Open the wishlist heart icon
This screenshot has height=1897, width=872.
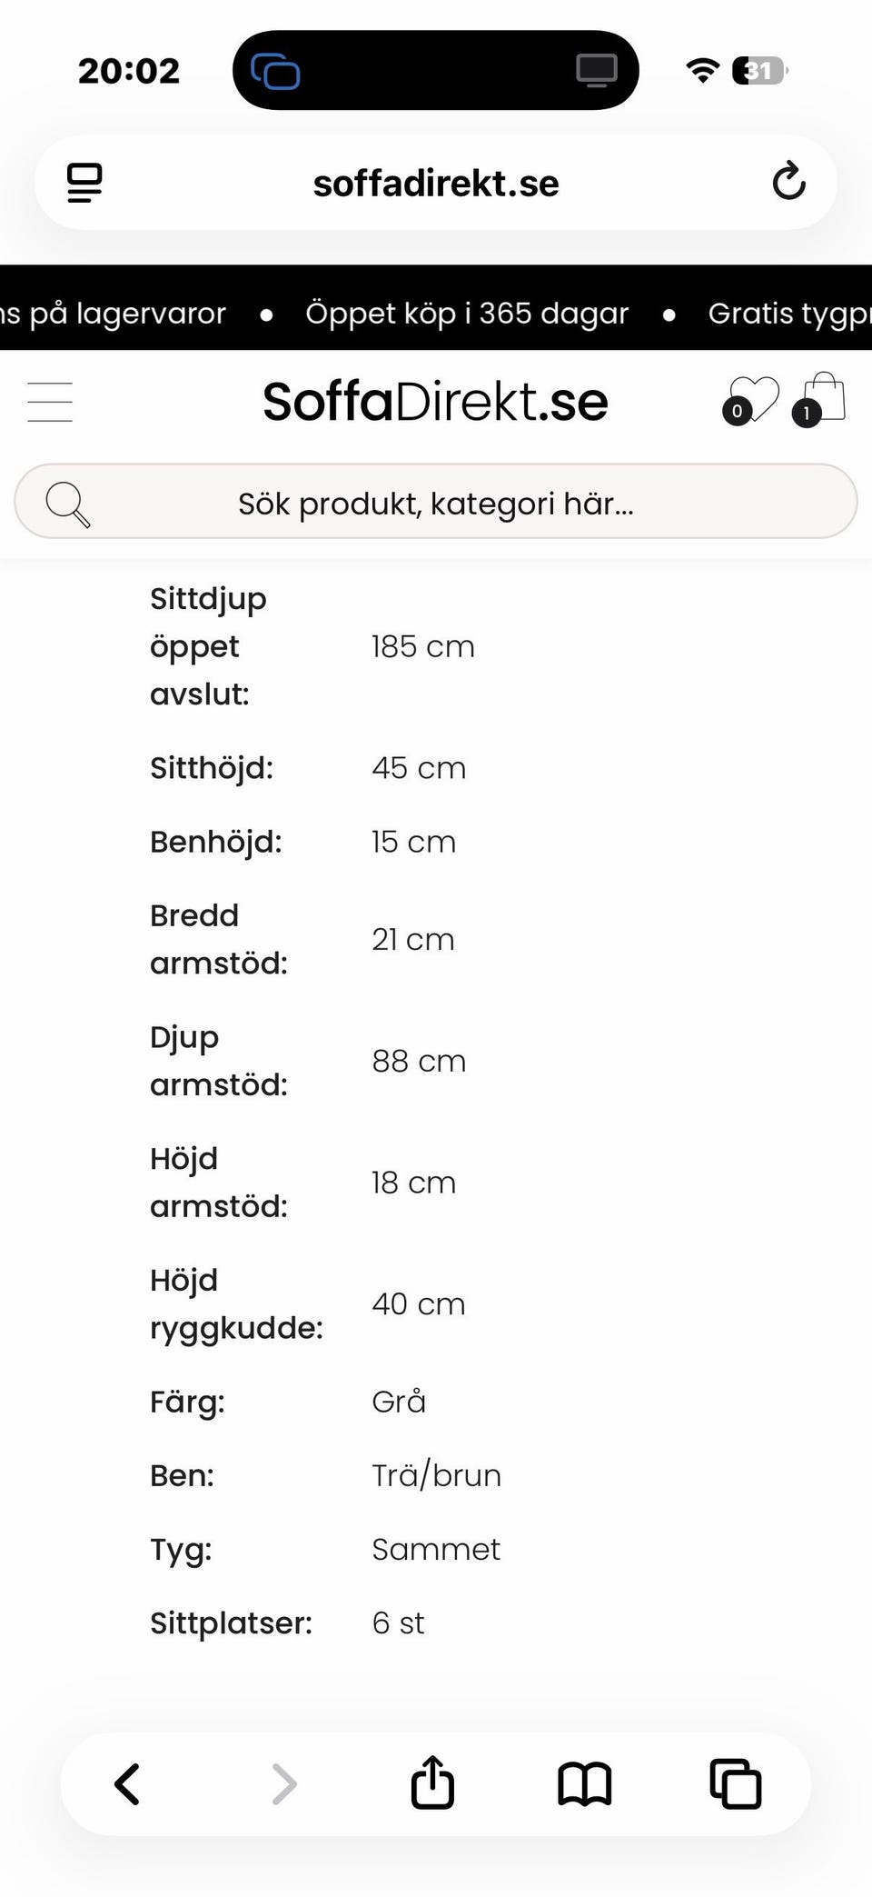752,400
